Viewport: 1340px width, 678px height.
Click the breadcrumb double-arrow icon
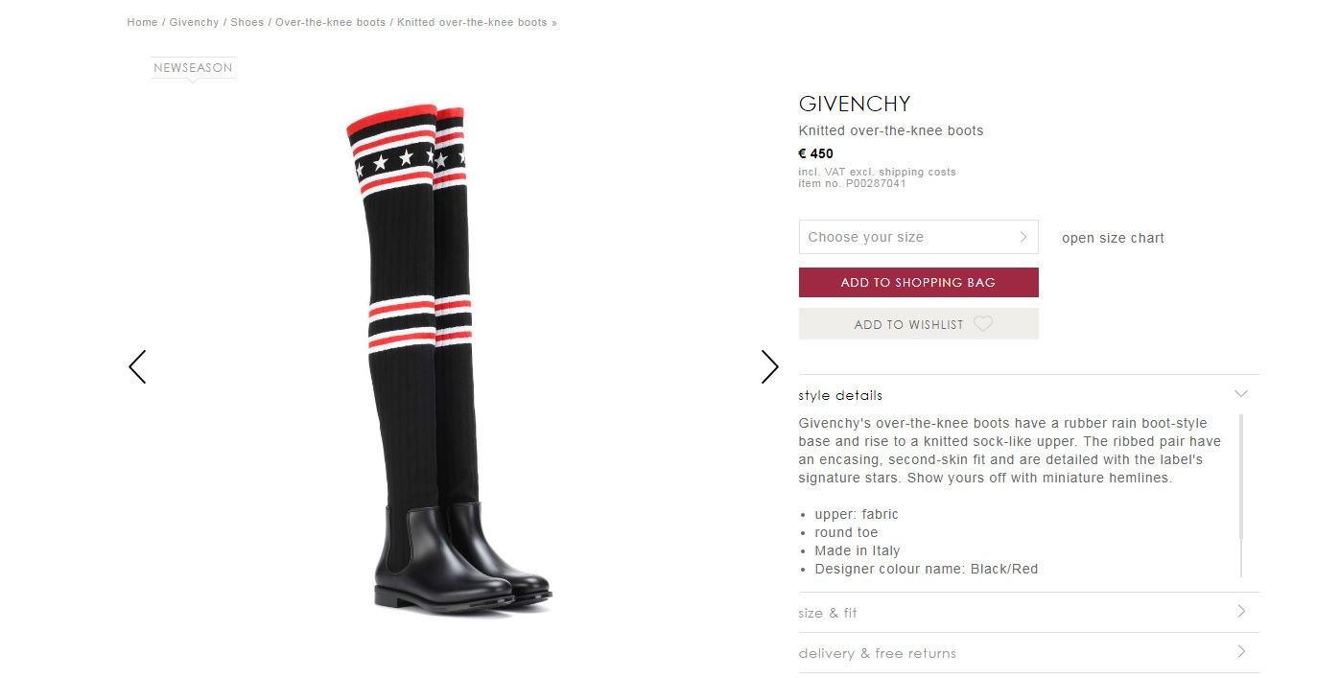click(554, 23)
